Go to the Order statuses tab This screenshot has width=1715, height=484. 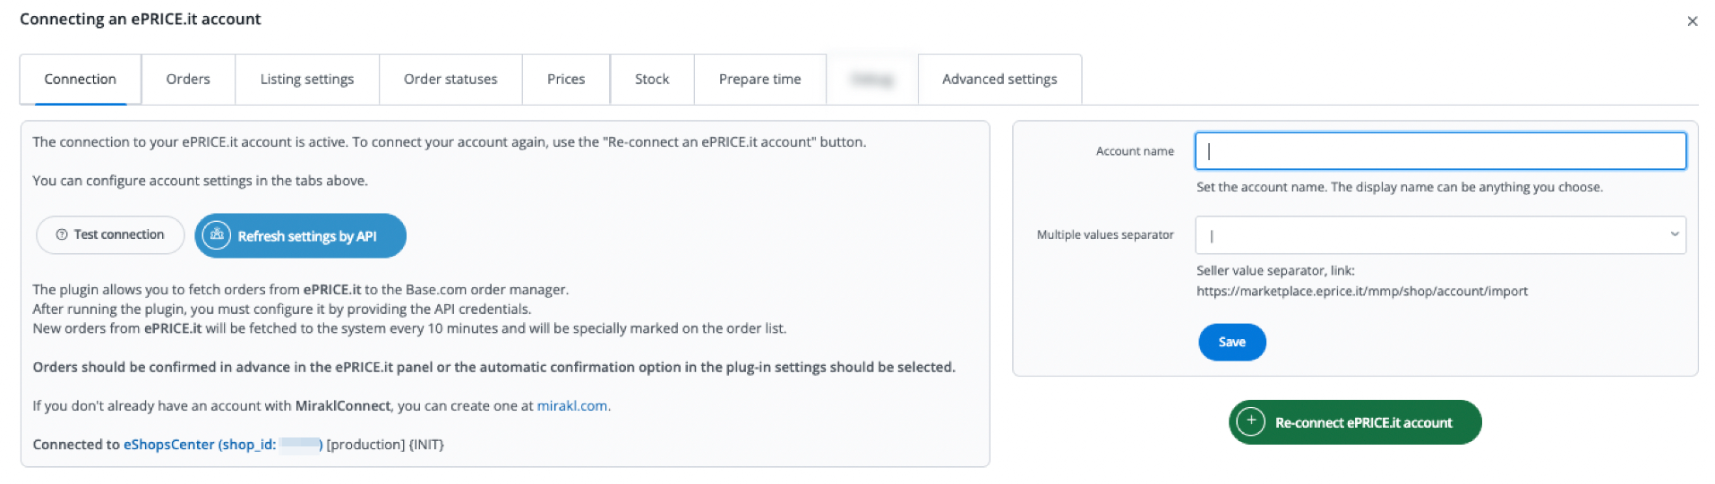click(x=450, y=80)
